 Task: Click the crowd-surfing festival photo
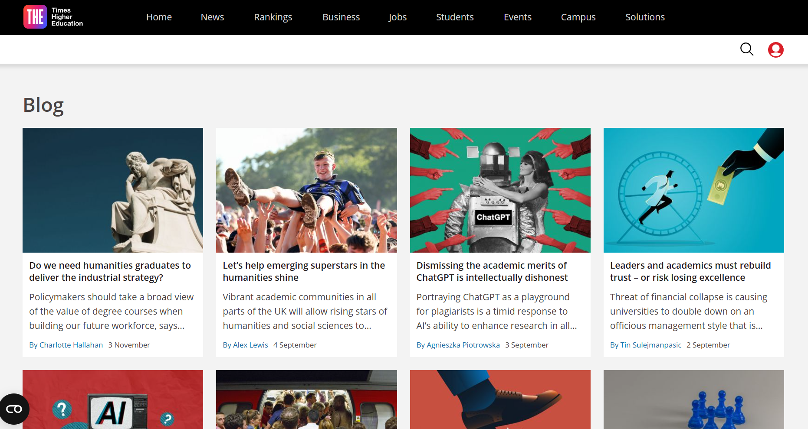[306, 190]
